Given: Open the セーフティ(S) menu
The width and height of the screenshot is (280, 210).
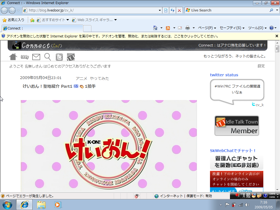Looking at the screenshot, I should 232,28.
